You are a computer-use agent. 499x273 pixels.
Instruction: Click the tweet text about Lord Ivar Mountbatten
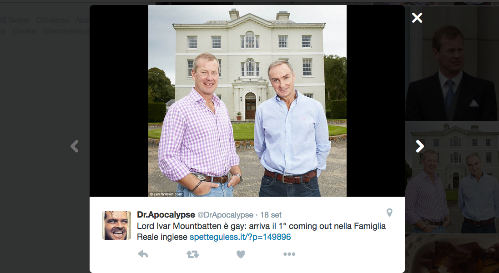[261, 231]
